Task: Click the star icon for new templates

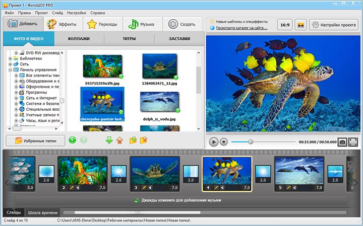Action: (212, 22)
